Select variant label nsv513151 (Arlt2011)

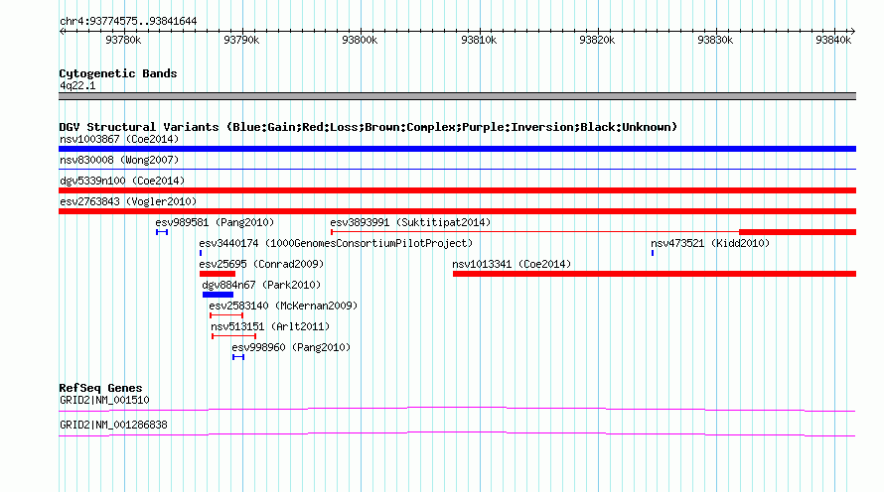click(x=270, y=326)
